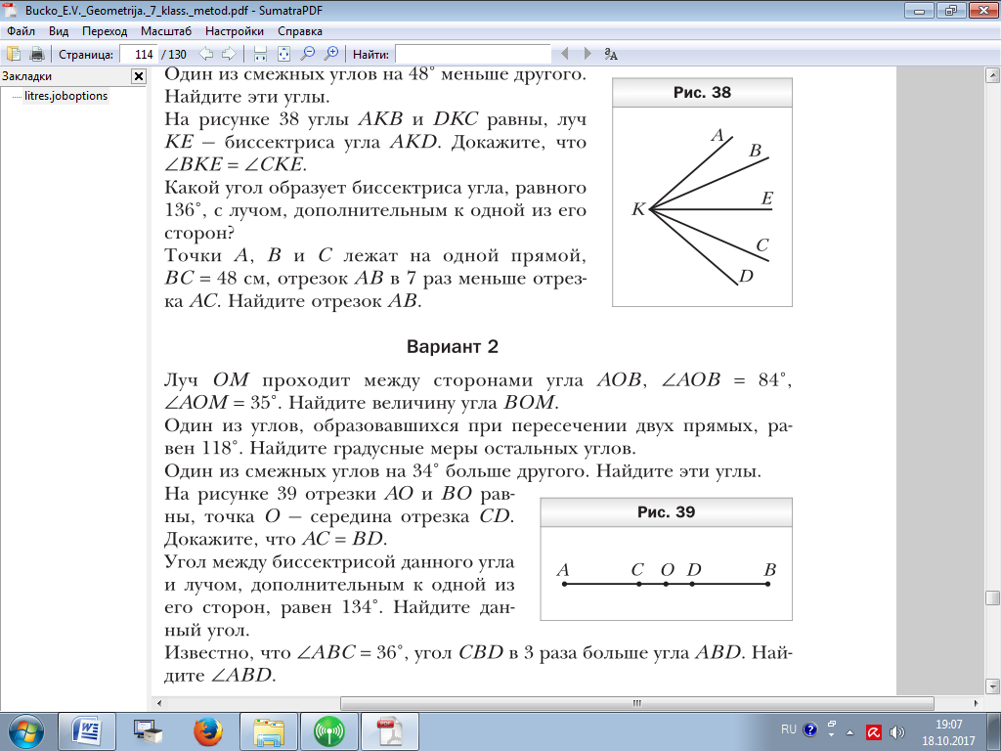Screen dimensions: 1001x751
Task: Close the Закладки bookmarks panel
Action: (139, 76)
